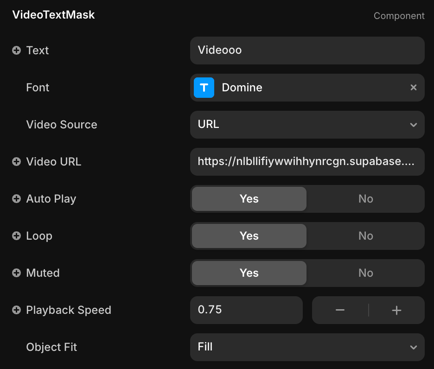
Task: Select Yes for Auto Play
Action: pyautogui.click(x=249, y=199)
